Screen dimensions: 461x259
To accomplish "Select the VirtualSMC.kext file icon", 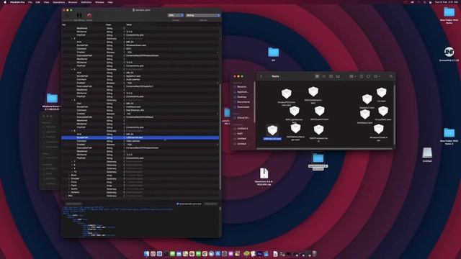I will [383, 112].
